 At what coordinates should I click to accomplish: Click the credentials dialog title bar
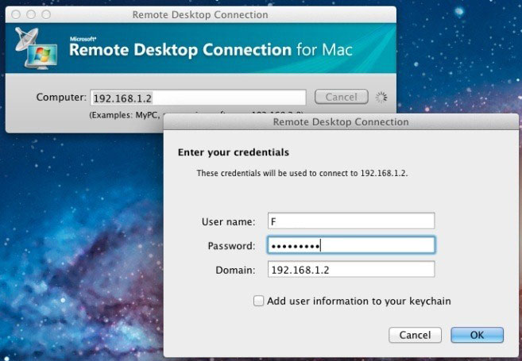[x=341, y=122]
